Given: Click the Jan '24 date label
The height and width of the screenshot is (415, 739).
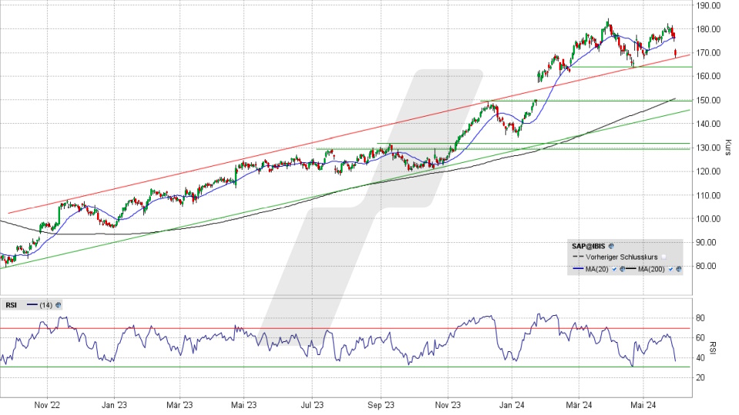Looking at the screenshot, I should [513, 405].
